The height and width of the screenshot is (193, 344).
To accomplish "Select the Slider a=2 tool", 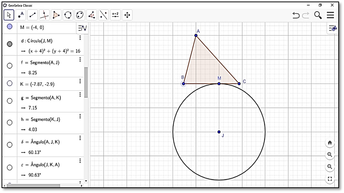I will (x=115, y=15).
